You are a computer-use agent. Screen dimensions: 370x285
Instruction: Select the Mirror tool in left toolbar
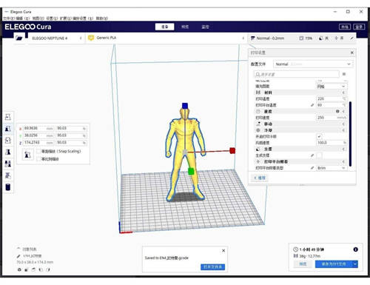[x=8, y=152]
